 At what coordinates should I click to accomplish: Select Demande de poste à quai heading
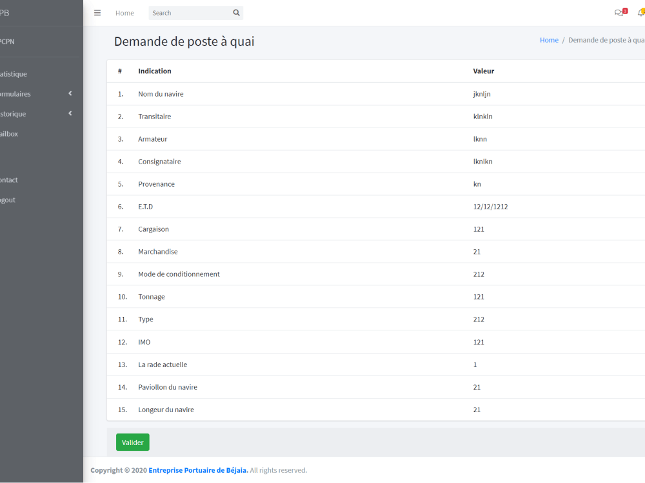click(184, 41)
